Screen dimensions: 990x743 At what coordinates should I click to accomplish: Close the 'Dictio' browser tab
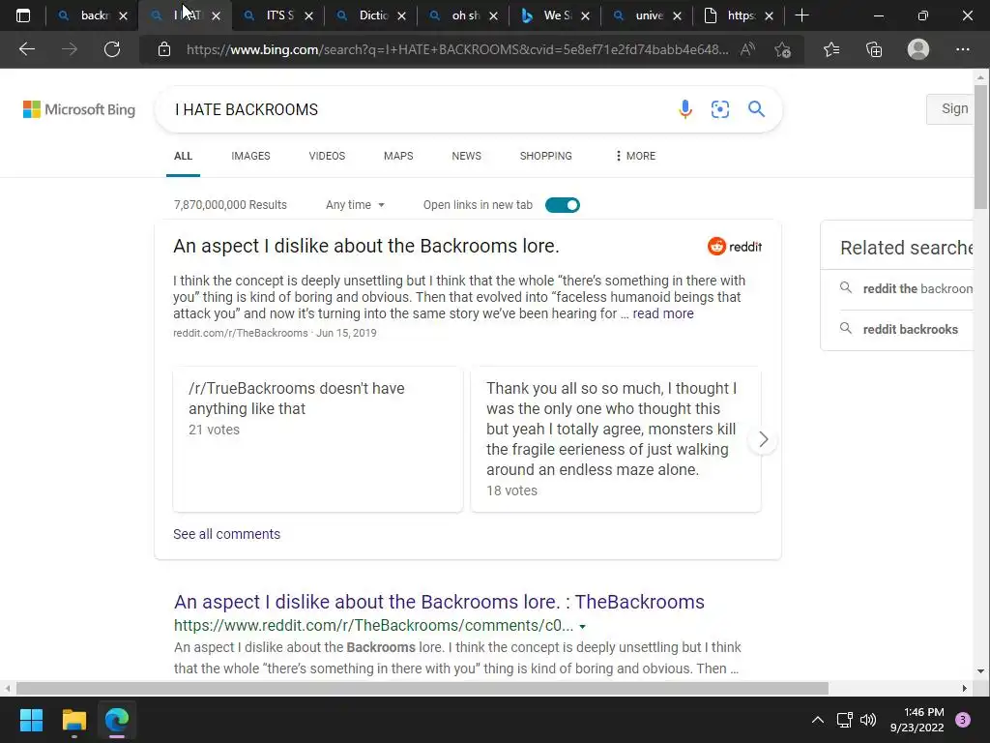tap(401, 15)
